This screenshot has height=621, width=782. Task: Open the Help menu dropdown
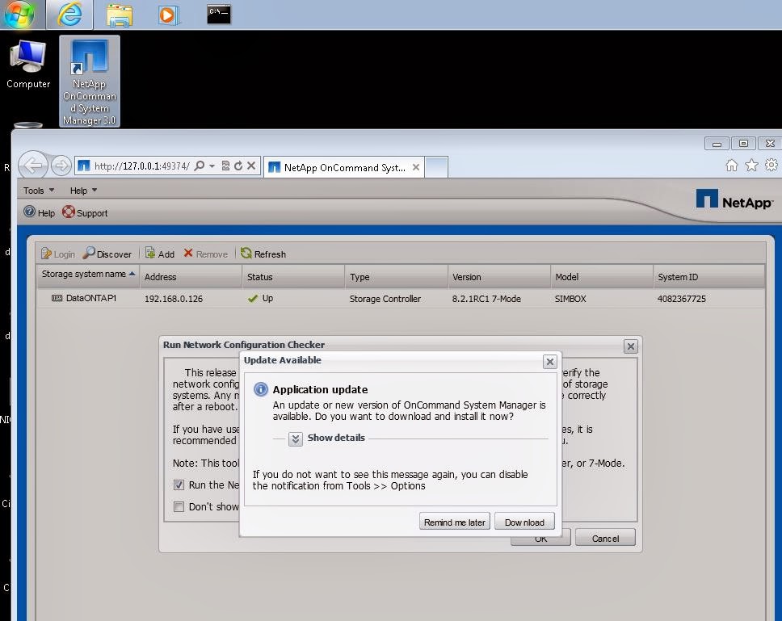pos(83,191)
